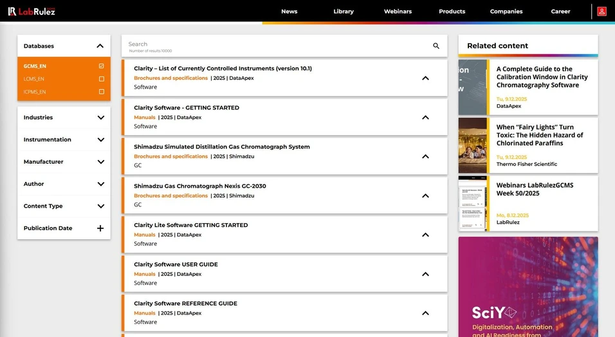Click the SciY advertisement banner
This screenshot has width=615, height=337.
pos(528,287)
